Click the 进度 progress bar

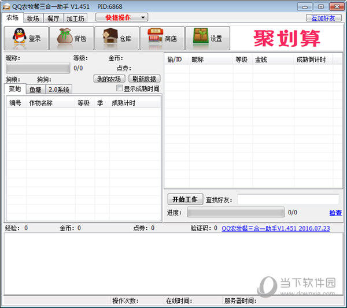coord(236,212)
